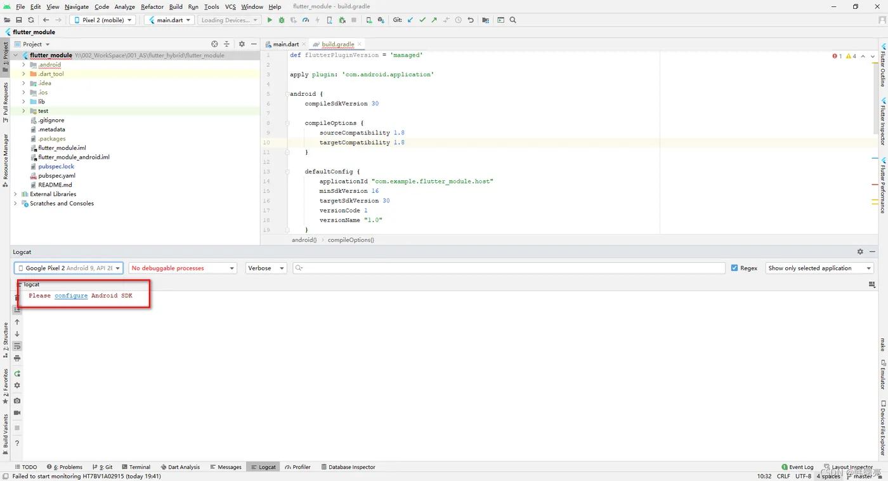Image resolution: width=888 pixels, height=481 pixels.
Task: Select pubspec.yaml in the project tree
Action: tap(56, 176)
